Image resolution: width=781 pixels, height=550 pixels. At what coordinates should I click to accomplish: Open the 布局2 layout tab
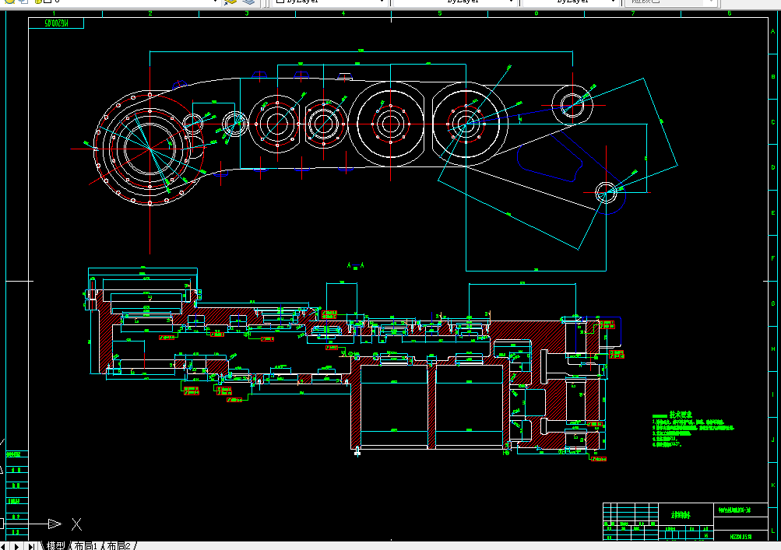point(118,546)
